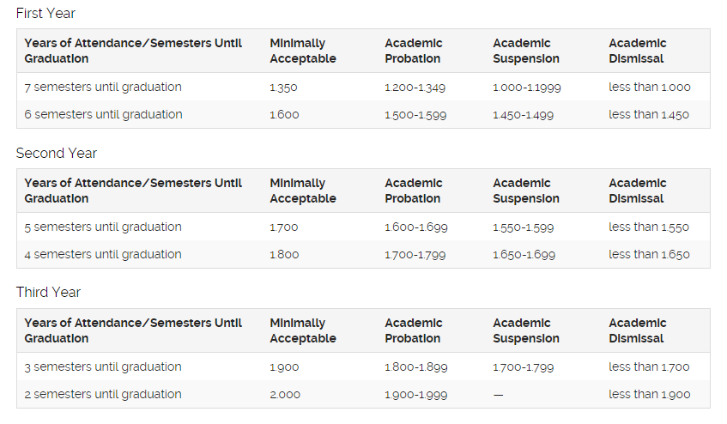This screenshot has height=424, width=727.
Task: Click the dash in Third Year suspension column
Action: [498, 395]
